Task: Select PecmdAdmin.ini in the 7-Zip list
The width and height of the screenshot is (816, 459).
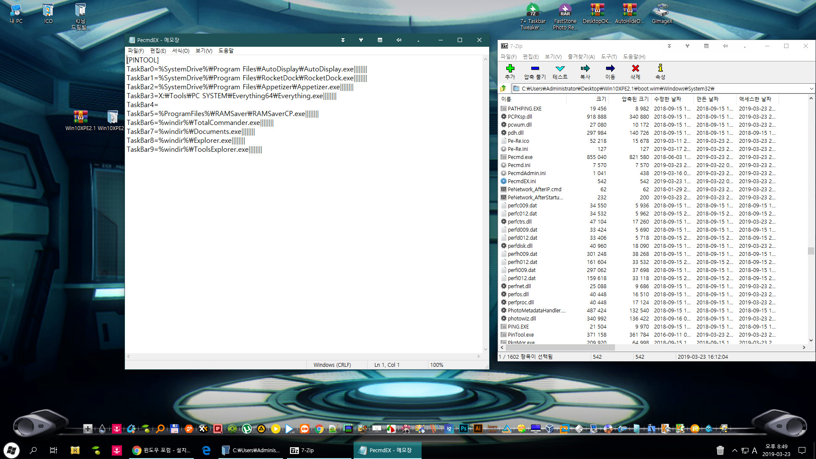Action: [527, 173]
